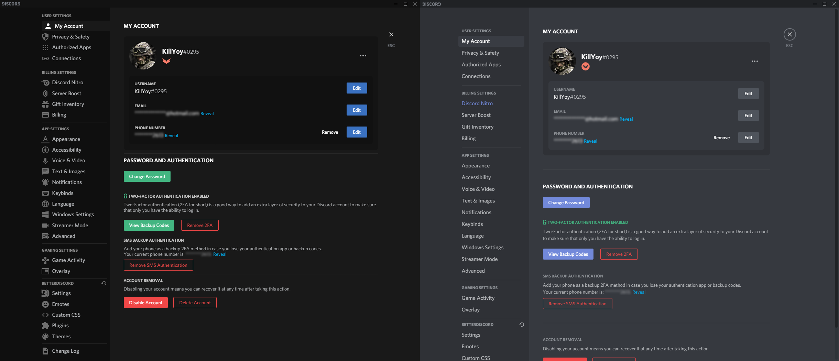The image size is (839, 361).
Task: Open My Account person icon in left window
Action: point(48,26)
